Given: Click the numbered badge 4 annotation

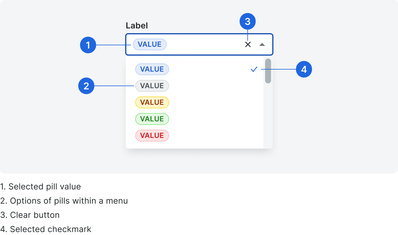Looking at the screenshot, I should coord(304,70).
